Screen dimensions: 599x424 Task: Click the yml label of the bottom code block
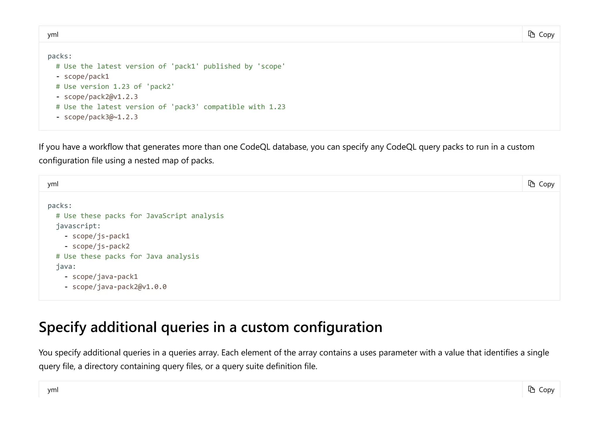tap(53, 390)
